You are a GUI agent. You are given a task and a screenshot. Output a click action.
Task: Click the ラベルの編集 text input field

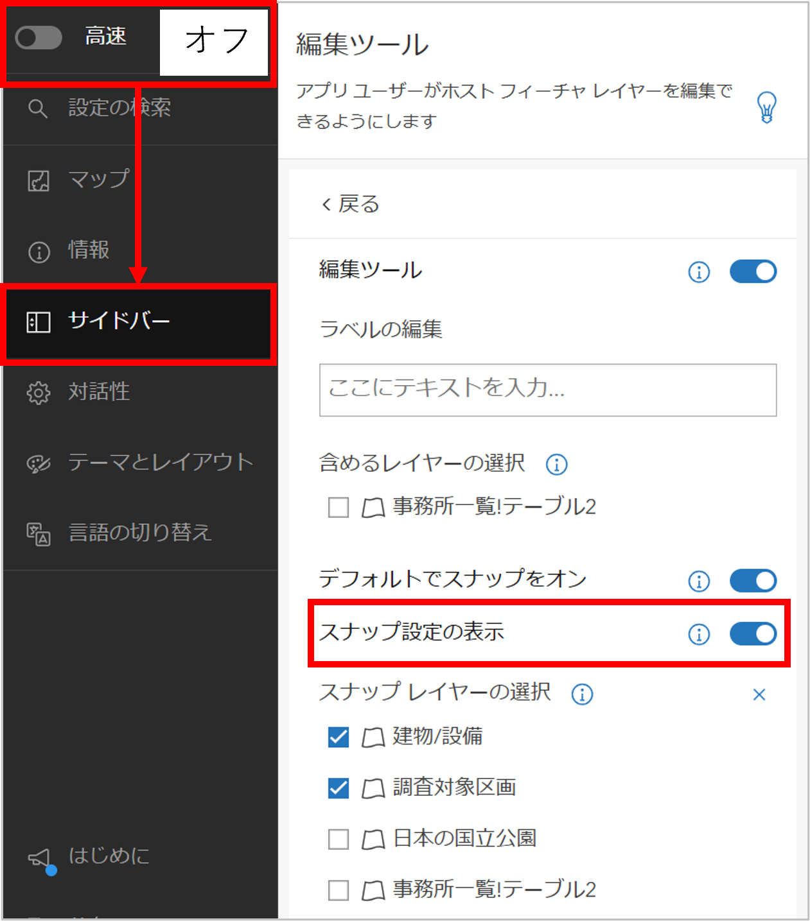tap(547, 390)
